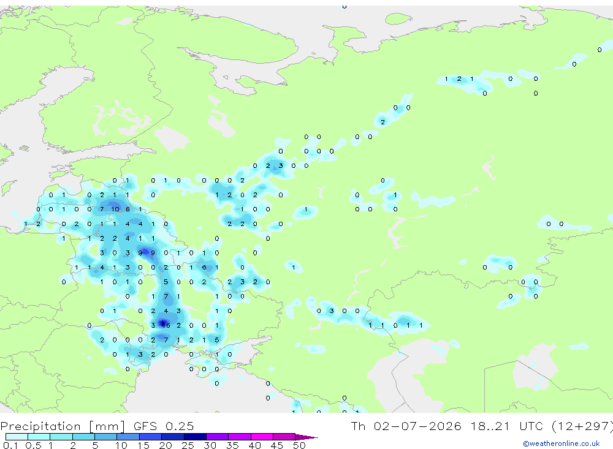
Task: Open the weatheronline.co.uk copyright link
Action: click(561, 443)
